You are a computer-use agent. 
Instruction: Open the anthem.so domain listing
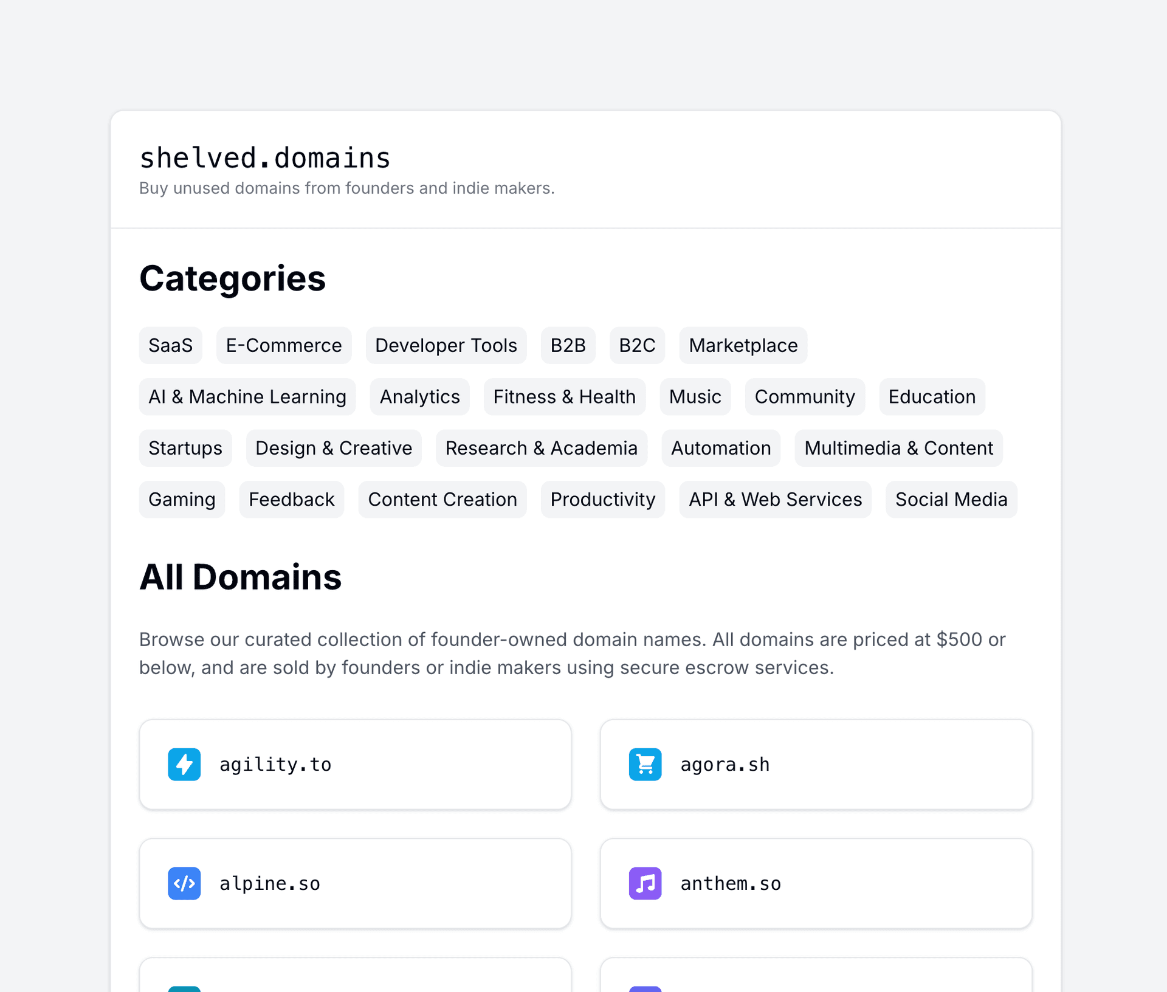[x=816, y=883]
